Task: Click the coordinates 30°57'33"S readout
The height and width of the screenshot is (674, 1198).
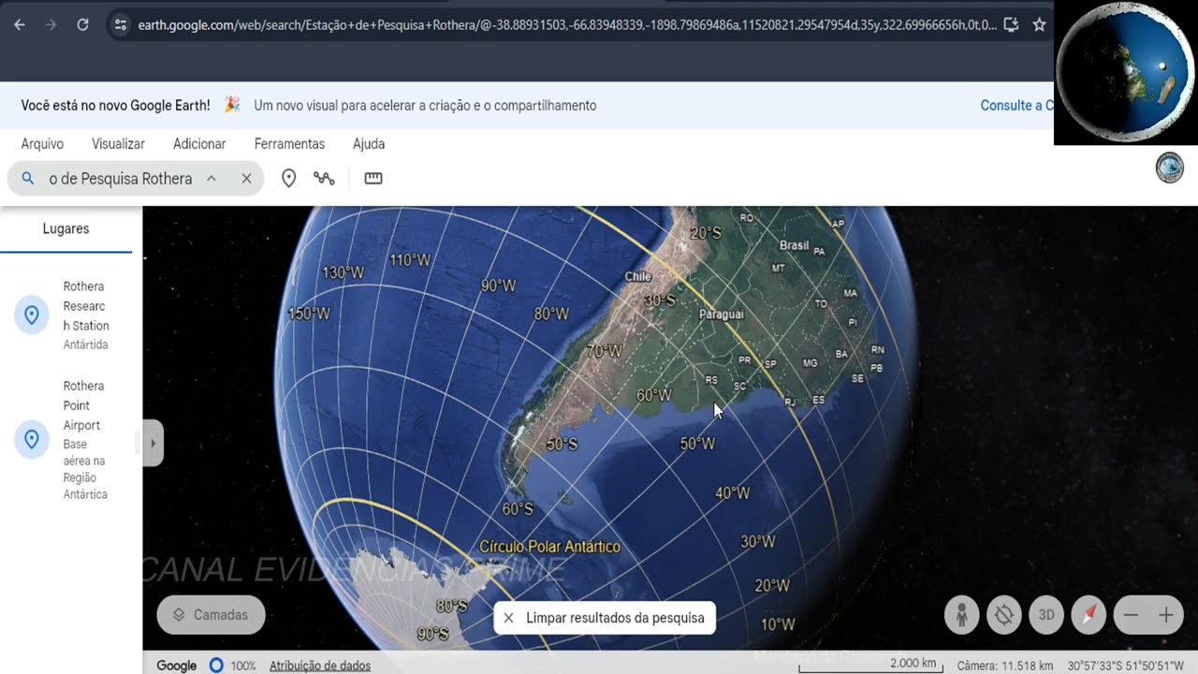Action: (1125, 666)
